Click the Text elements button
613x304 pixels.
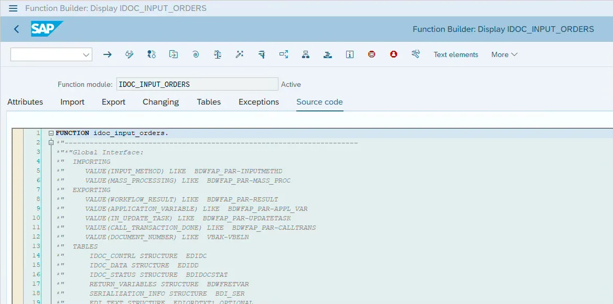click(x=456, y=54)
